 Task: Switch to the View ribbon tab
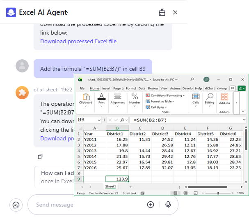click(x=164, y=89)
